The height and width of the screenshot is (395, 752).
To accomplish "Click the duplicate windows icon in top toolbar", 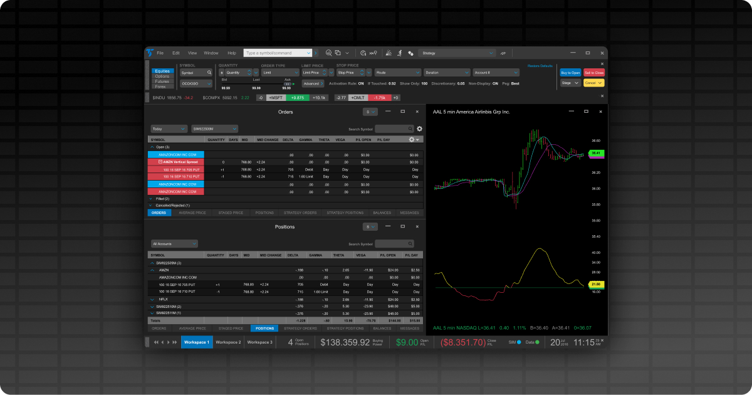I will 338,53.
